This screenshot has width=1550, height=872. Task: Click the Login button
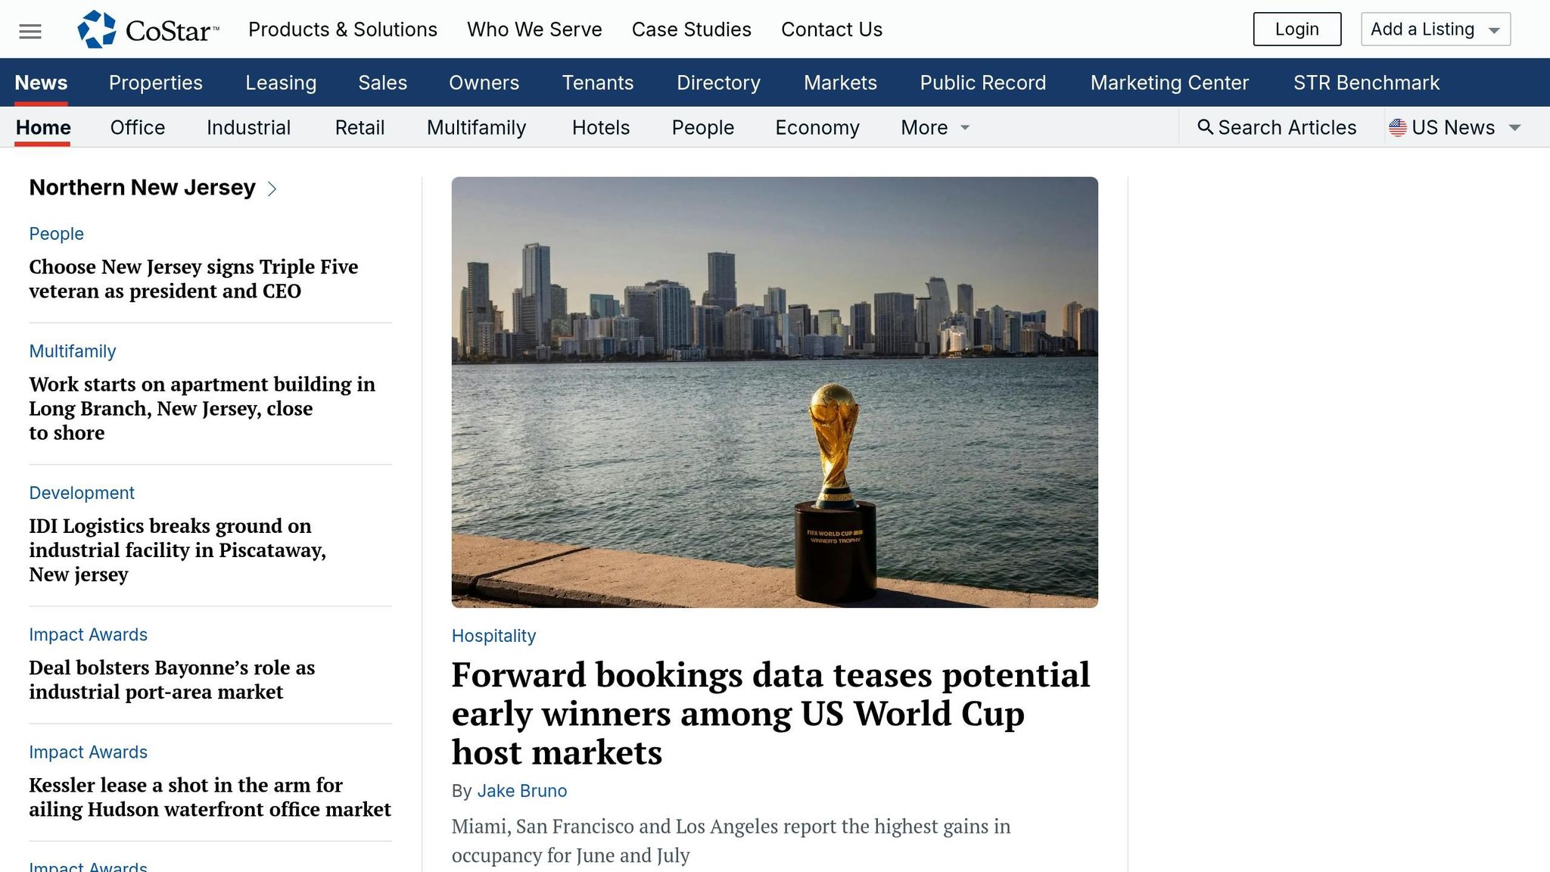click(x=1296, y=29)
